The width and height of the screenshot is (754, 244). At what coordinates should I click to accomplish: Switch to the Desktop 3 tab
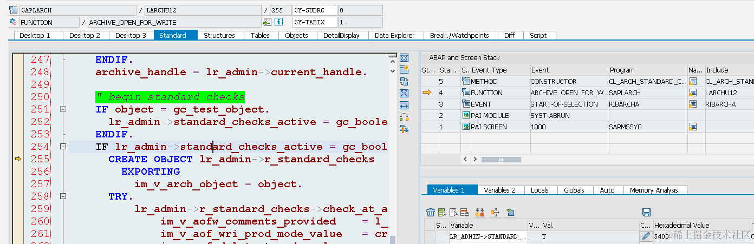(x=131, y=35)
